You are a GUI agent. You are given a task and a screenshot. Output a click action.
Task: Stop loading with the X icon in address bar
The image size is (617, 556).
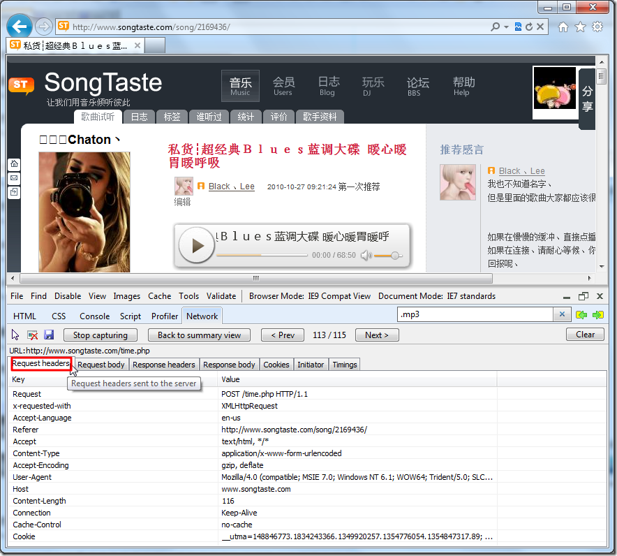pos(540,27)
